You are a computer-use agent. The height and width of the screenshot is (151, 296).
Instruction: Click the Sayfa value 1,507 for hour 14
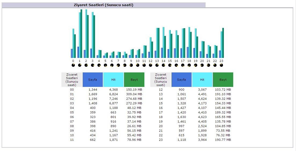pos(182,99)
